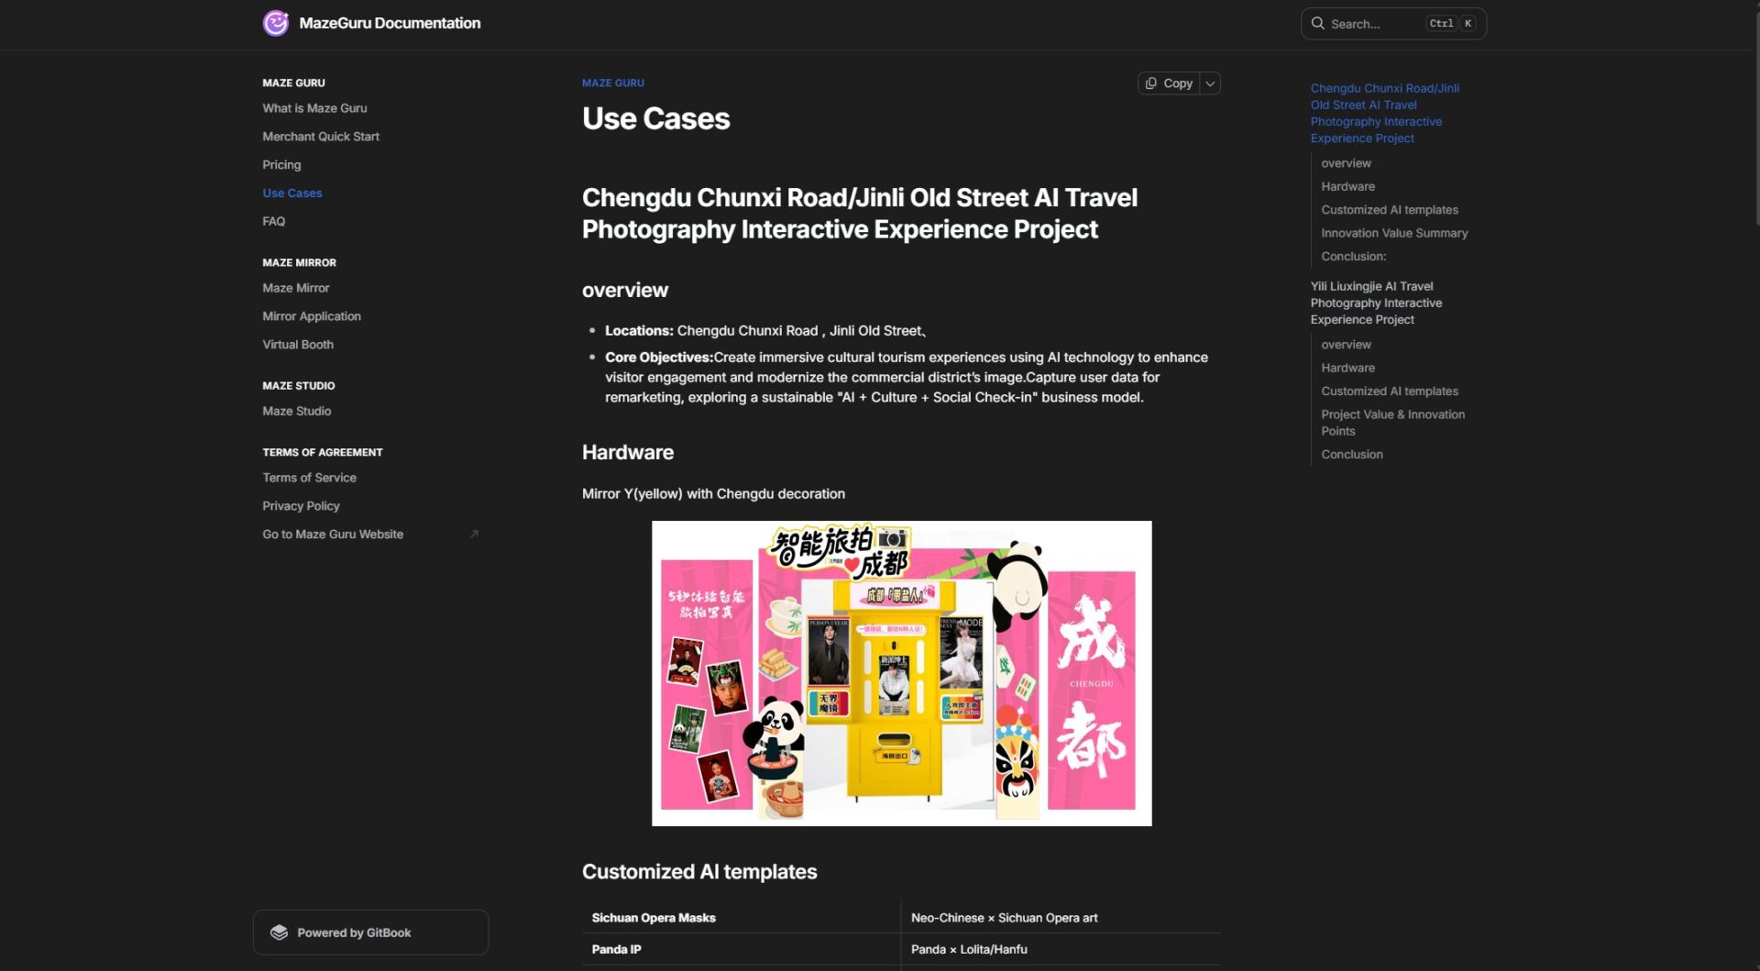Image resolution: width=1760 pixels, height=971 pixels.
Task: Click the external link arrow icon
Action: [474, 535]
